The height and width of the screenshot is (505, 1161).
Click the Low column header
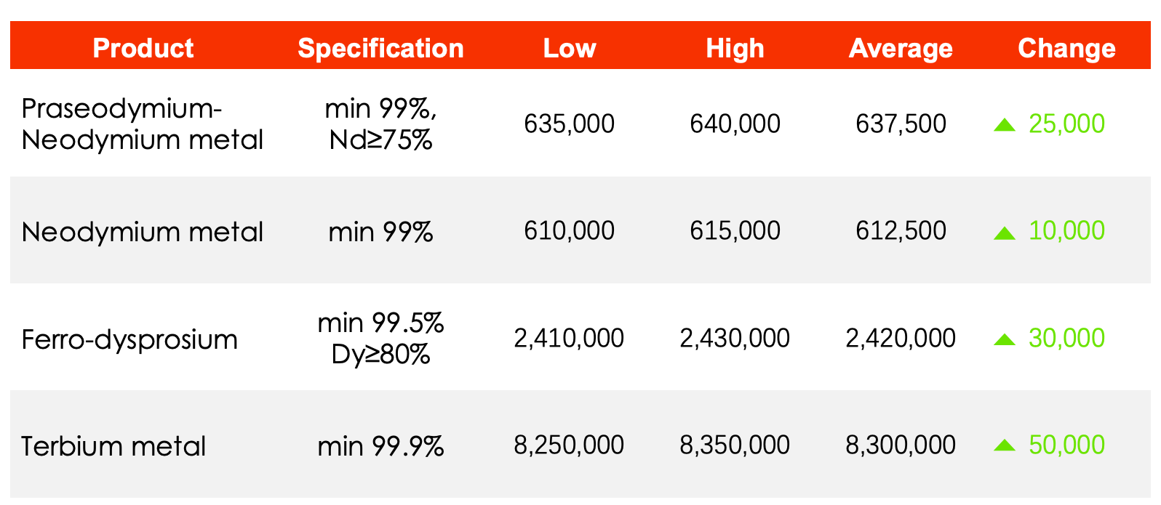(x=570, y=48)
